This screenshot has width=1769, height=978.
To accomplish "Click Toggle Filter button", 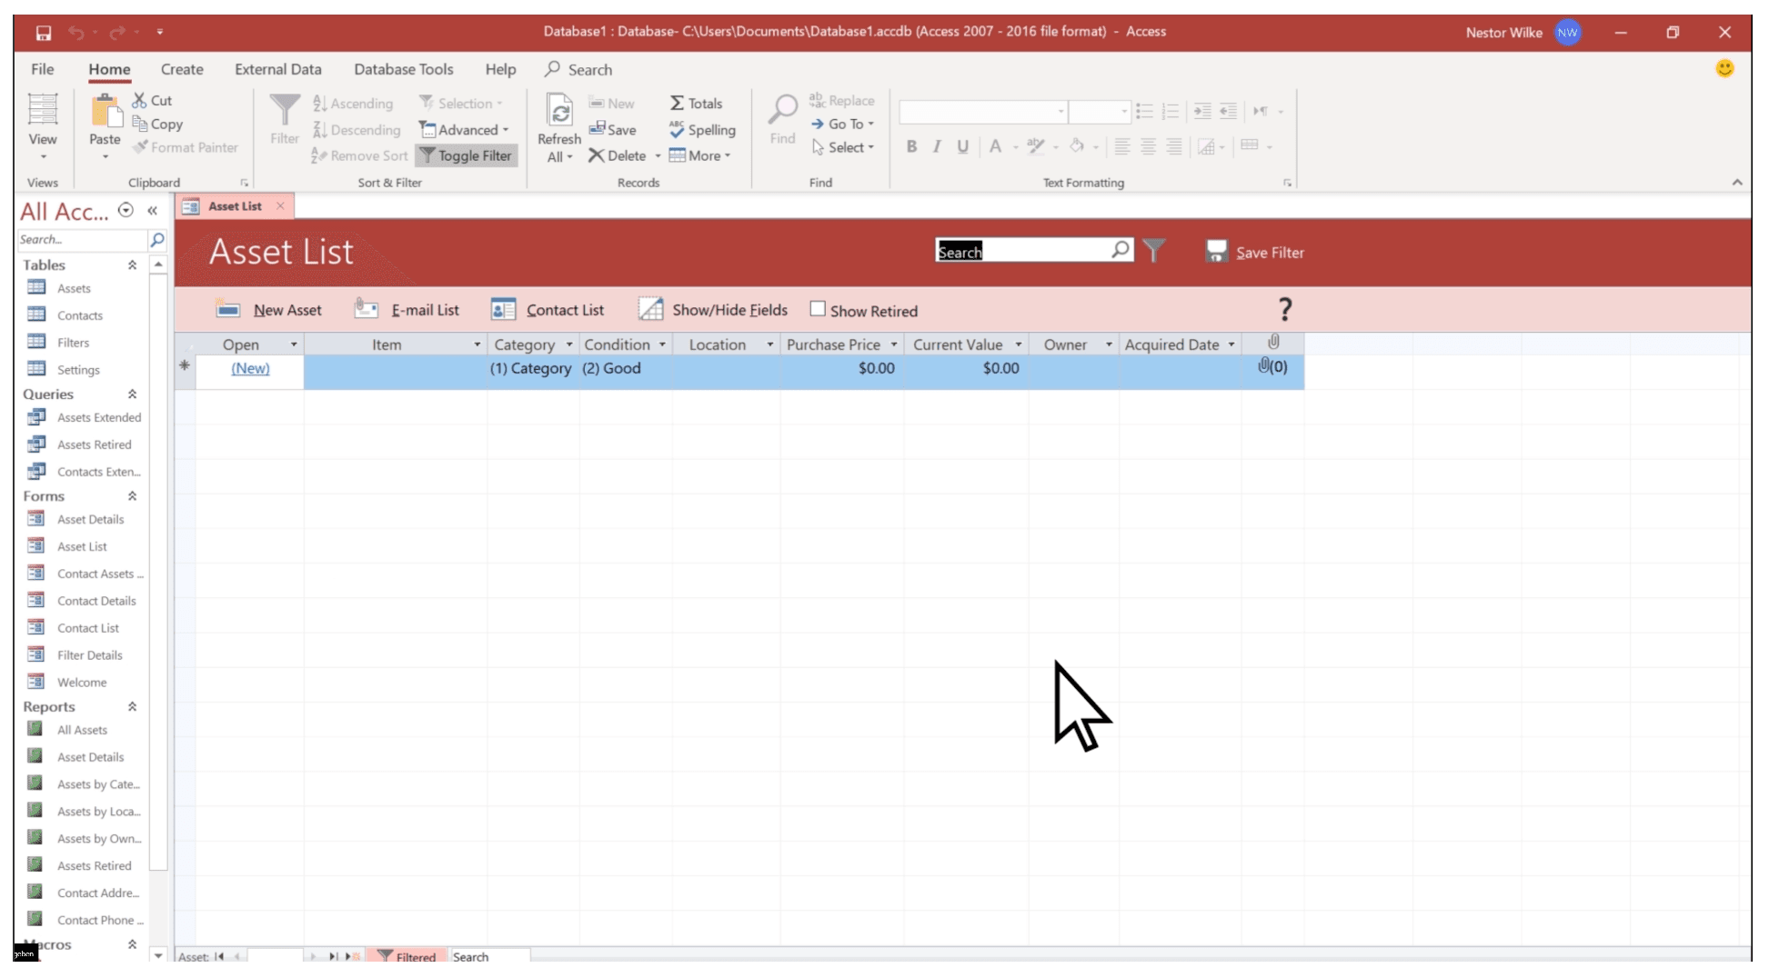I will click(x=467, y=155).
